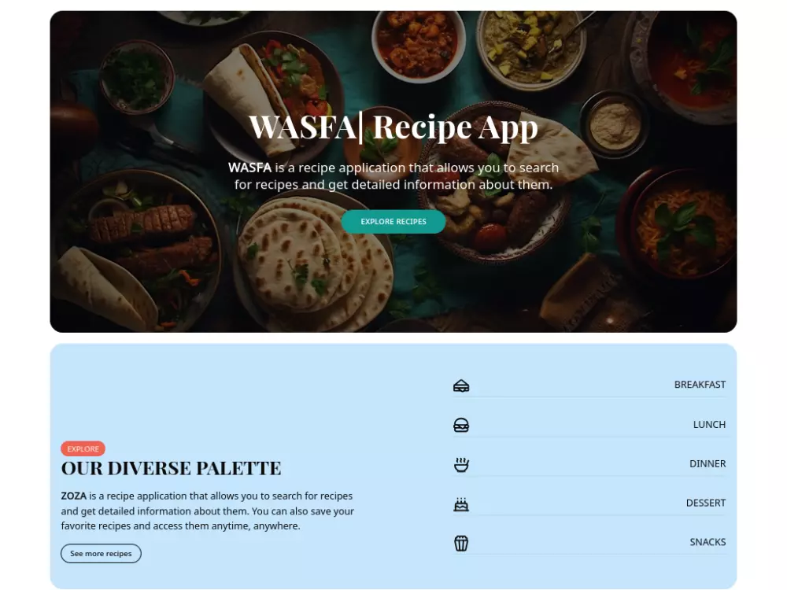Click the See more recipes button

pos(101,553)
